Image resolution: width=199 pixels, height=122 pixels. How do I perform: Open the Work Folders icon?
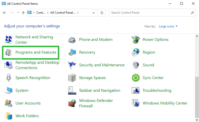coord(9,116)
